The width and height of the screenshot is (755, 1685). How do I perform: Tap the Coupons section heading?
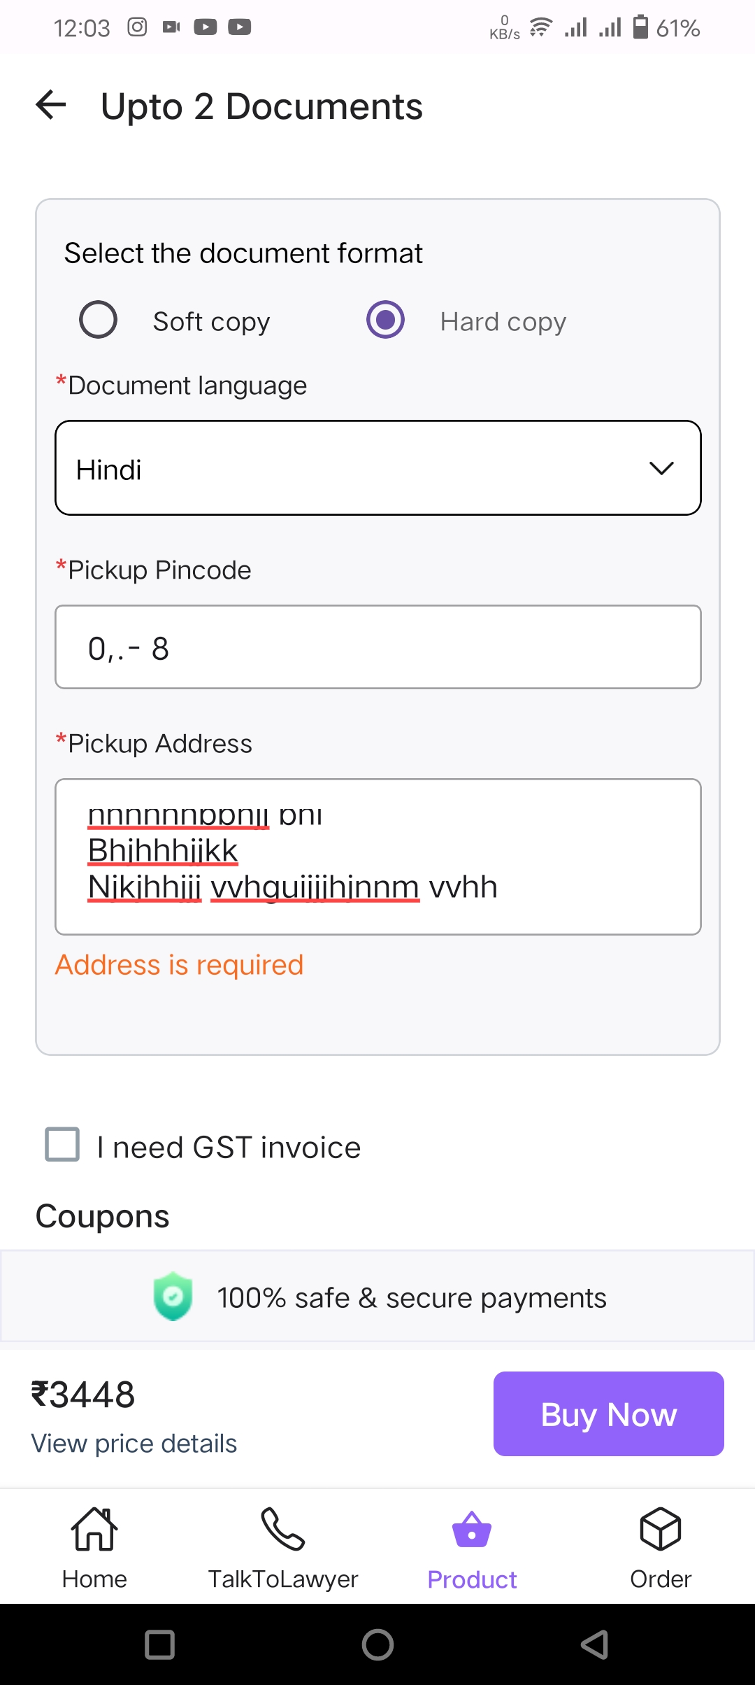[x=103, y=1216]
